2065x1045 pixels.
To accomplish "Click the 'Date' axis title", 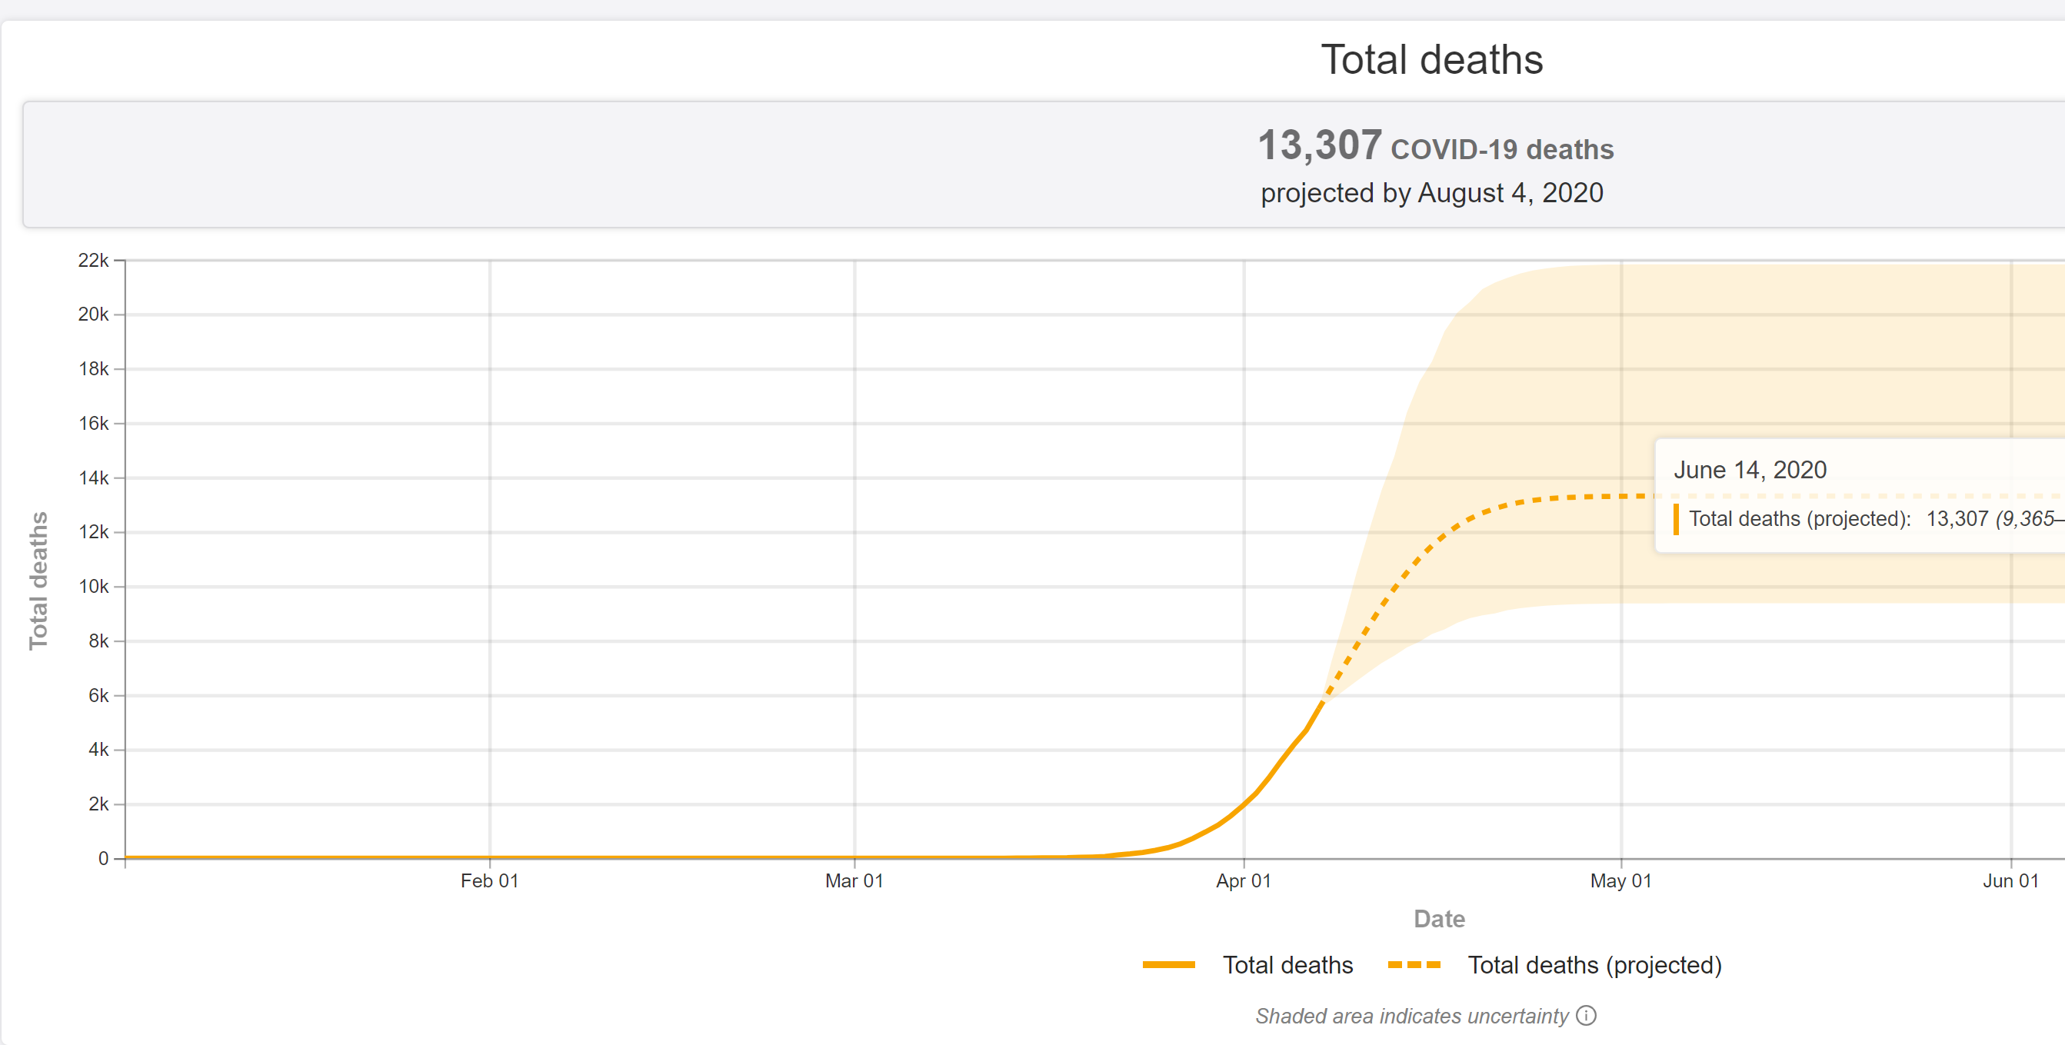I will [x=1439, y=918].
